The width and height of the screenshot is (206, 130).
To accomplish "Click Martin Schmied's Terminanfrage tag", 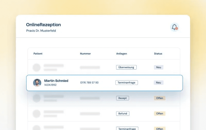I will tap(127, 83).
